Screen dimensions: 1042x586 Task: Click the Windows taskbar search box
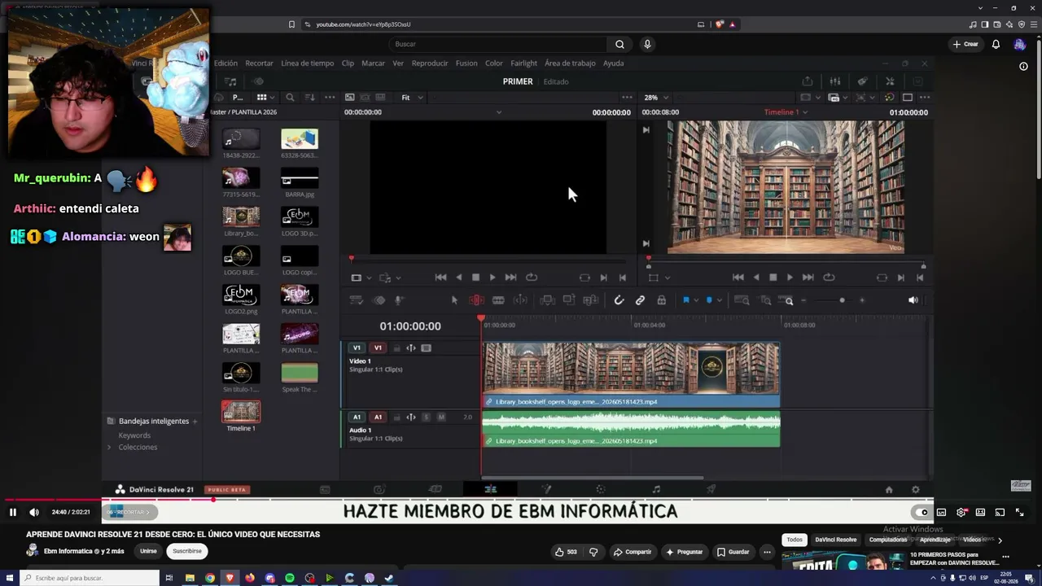tap(90, 578)
